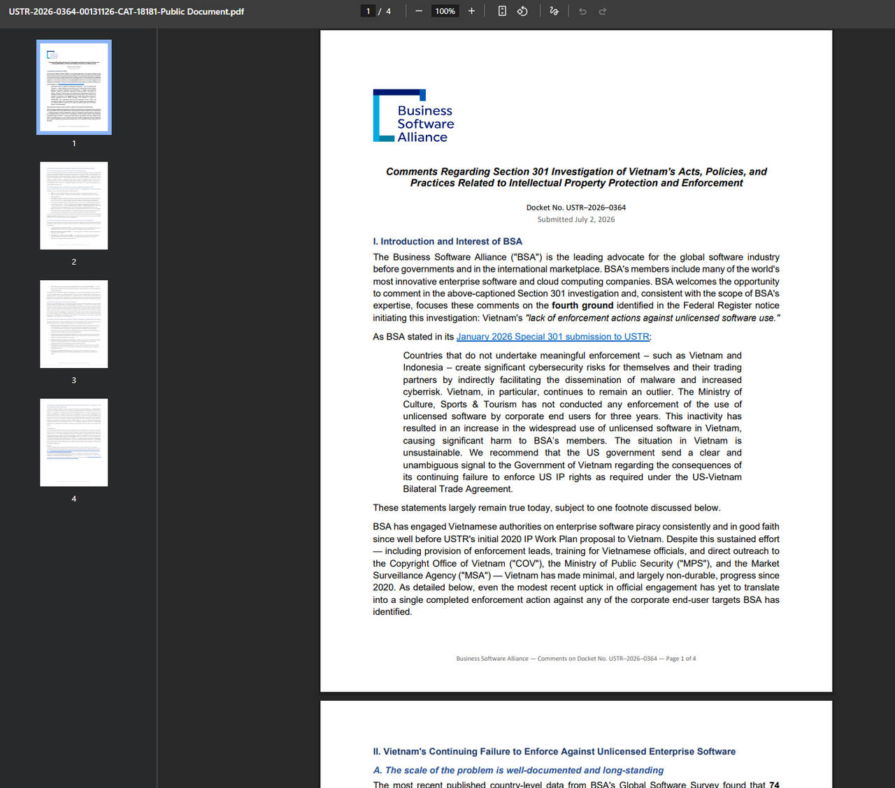Open the January 2026 Special 301 submission link
Viewport: 895px width, 788px height.
pos(552,337)
